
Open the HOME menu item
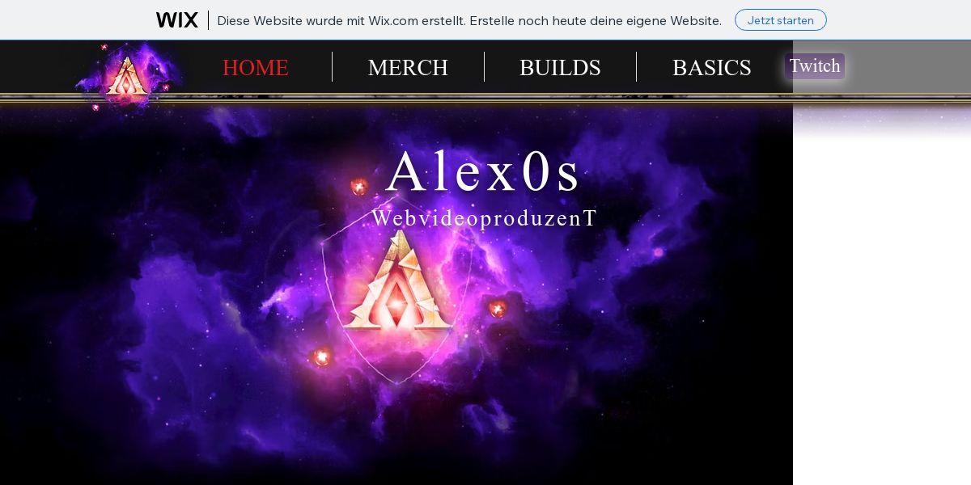pos(256,67)
